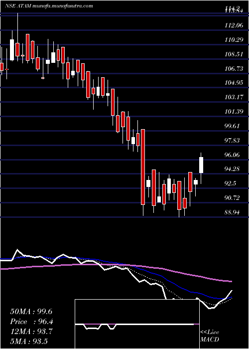This screenshot has width=249, height=349.
Task: Click the last white candlestick near 96
Action: [201, 165]
